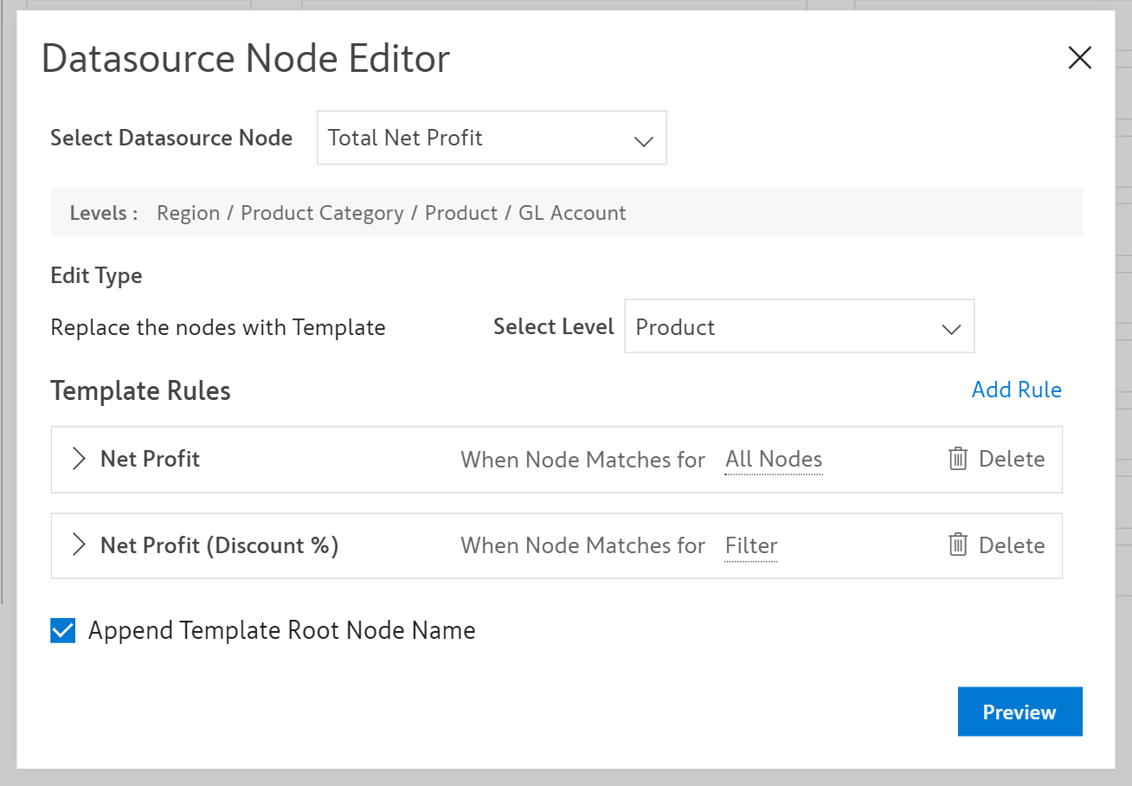1132x786 pixels.
Task: Click trash icon on Net Profit rule
Action: tap(957, 459)
